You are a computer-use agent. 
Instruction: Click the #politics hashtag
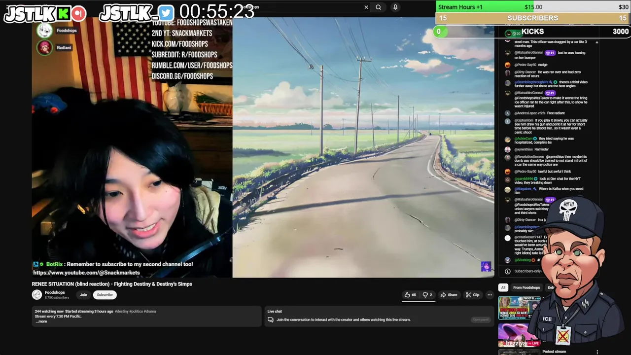(x=136, y=311)
